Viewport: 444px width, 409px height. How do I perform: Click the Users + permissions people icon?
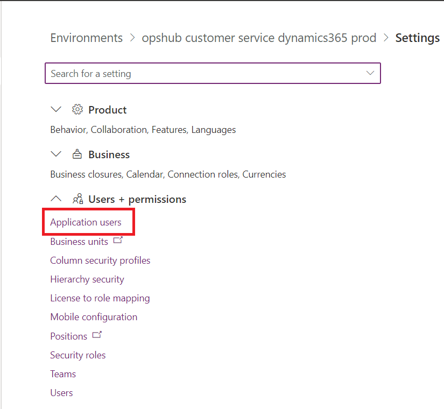(x=77, y=199)
